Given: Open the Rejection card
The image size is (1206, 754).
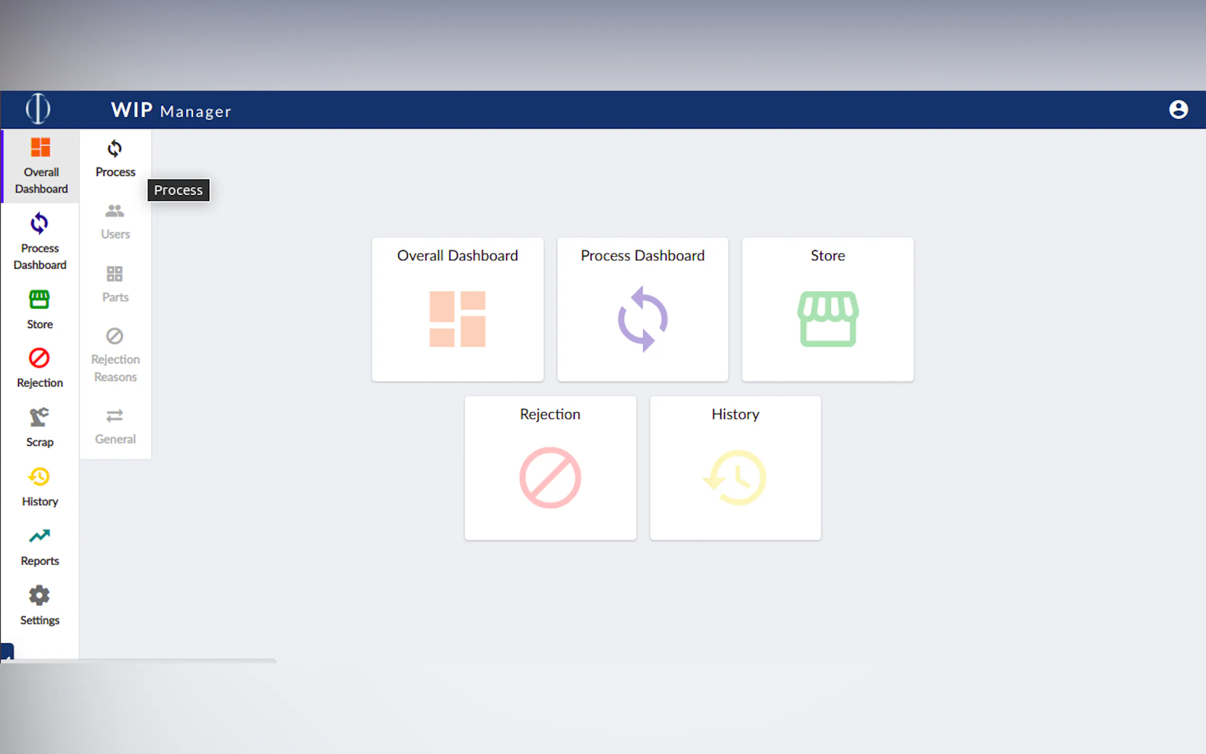Looking at the screenshot, I should click(x=550, y=468).
